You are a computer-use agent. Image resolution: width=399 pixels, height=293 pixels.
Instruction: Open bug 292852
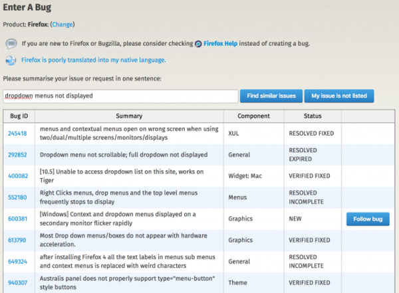[x=17, y=155]
